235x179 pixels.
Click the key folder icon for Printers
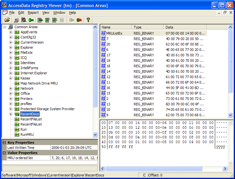[x=17, y=99]
